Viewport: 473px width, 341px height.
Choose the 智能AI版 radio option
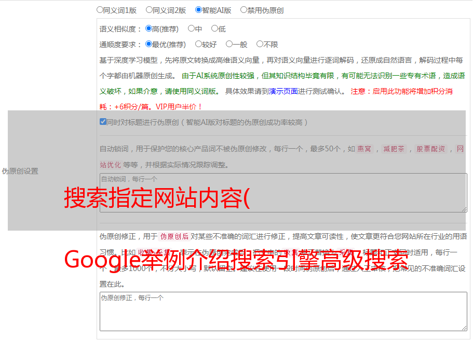(x=198, y=10)
